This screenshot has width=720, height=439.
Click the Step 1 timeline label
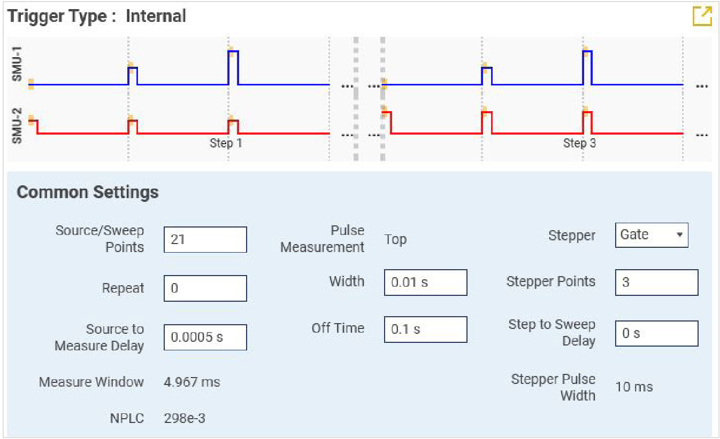pos(226,144)
